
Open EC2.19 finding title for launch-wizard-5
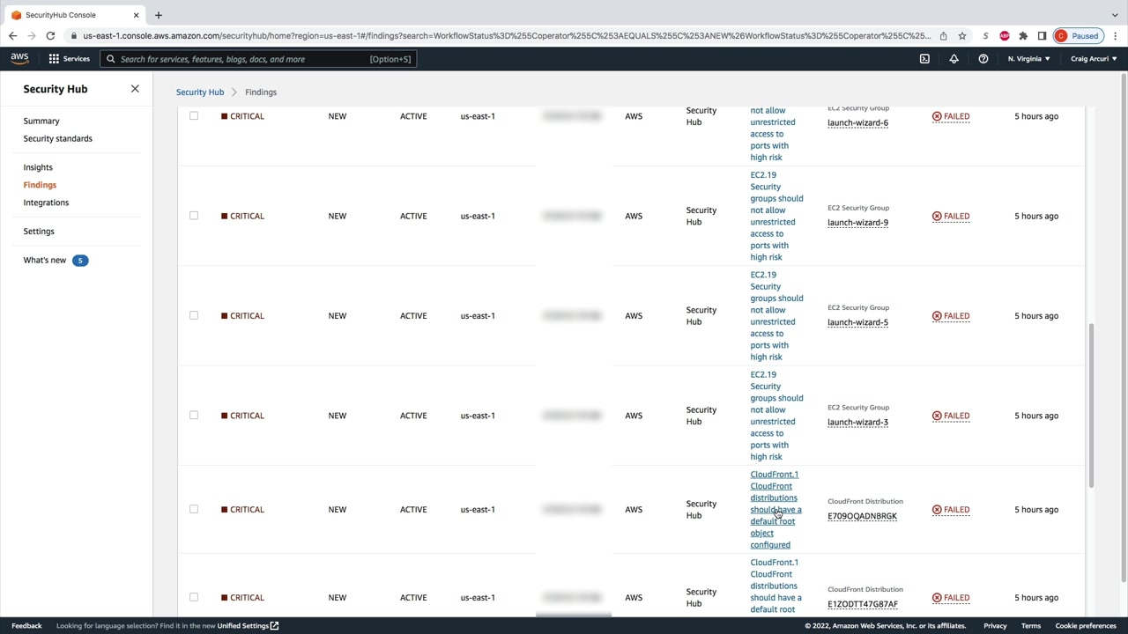[776, 315]
